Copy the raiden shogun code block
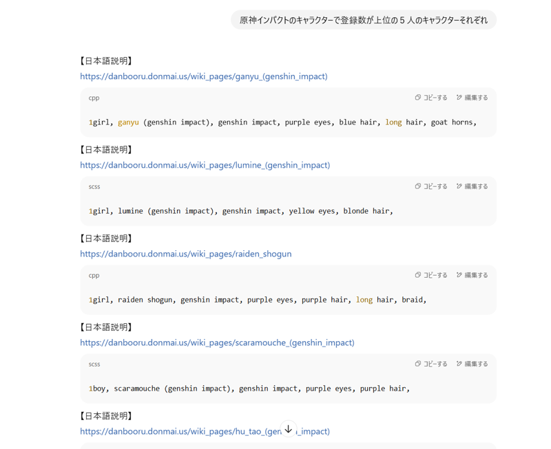This screenshot has width=551, height=449. [x=431, y=275]
